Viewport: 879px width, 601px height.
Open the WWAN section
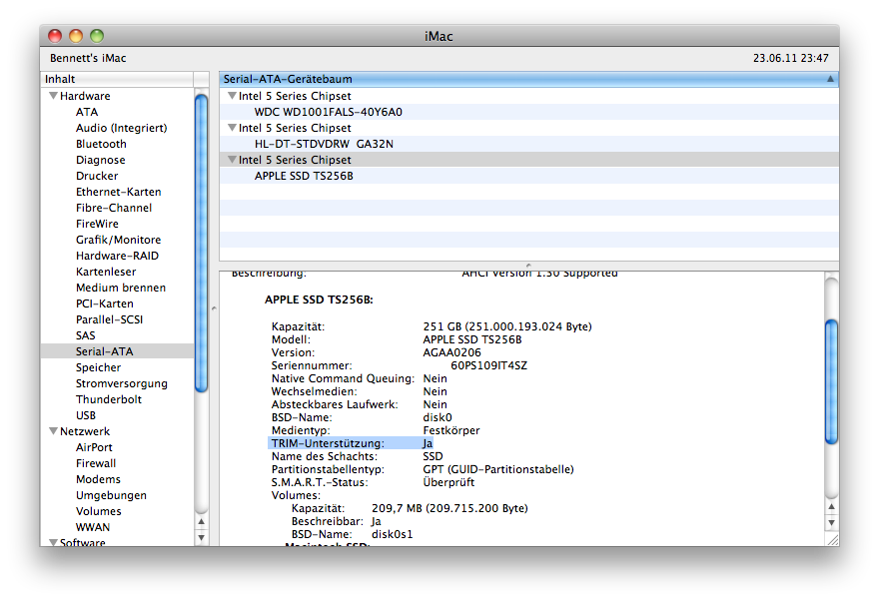pos(93,527)
